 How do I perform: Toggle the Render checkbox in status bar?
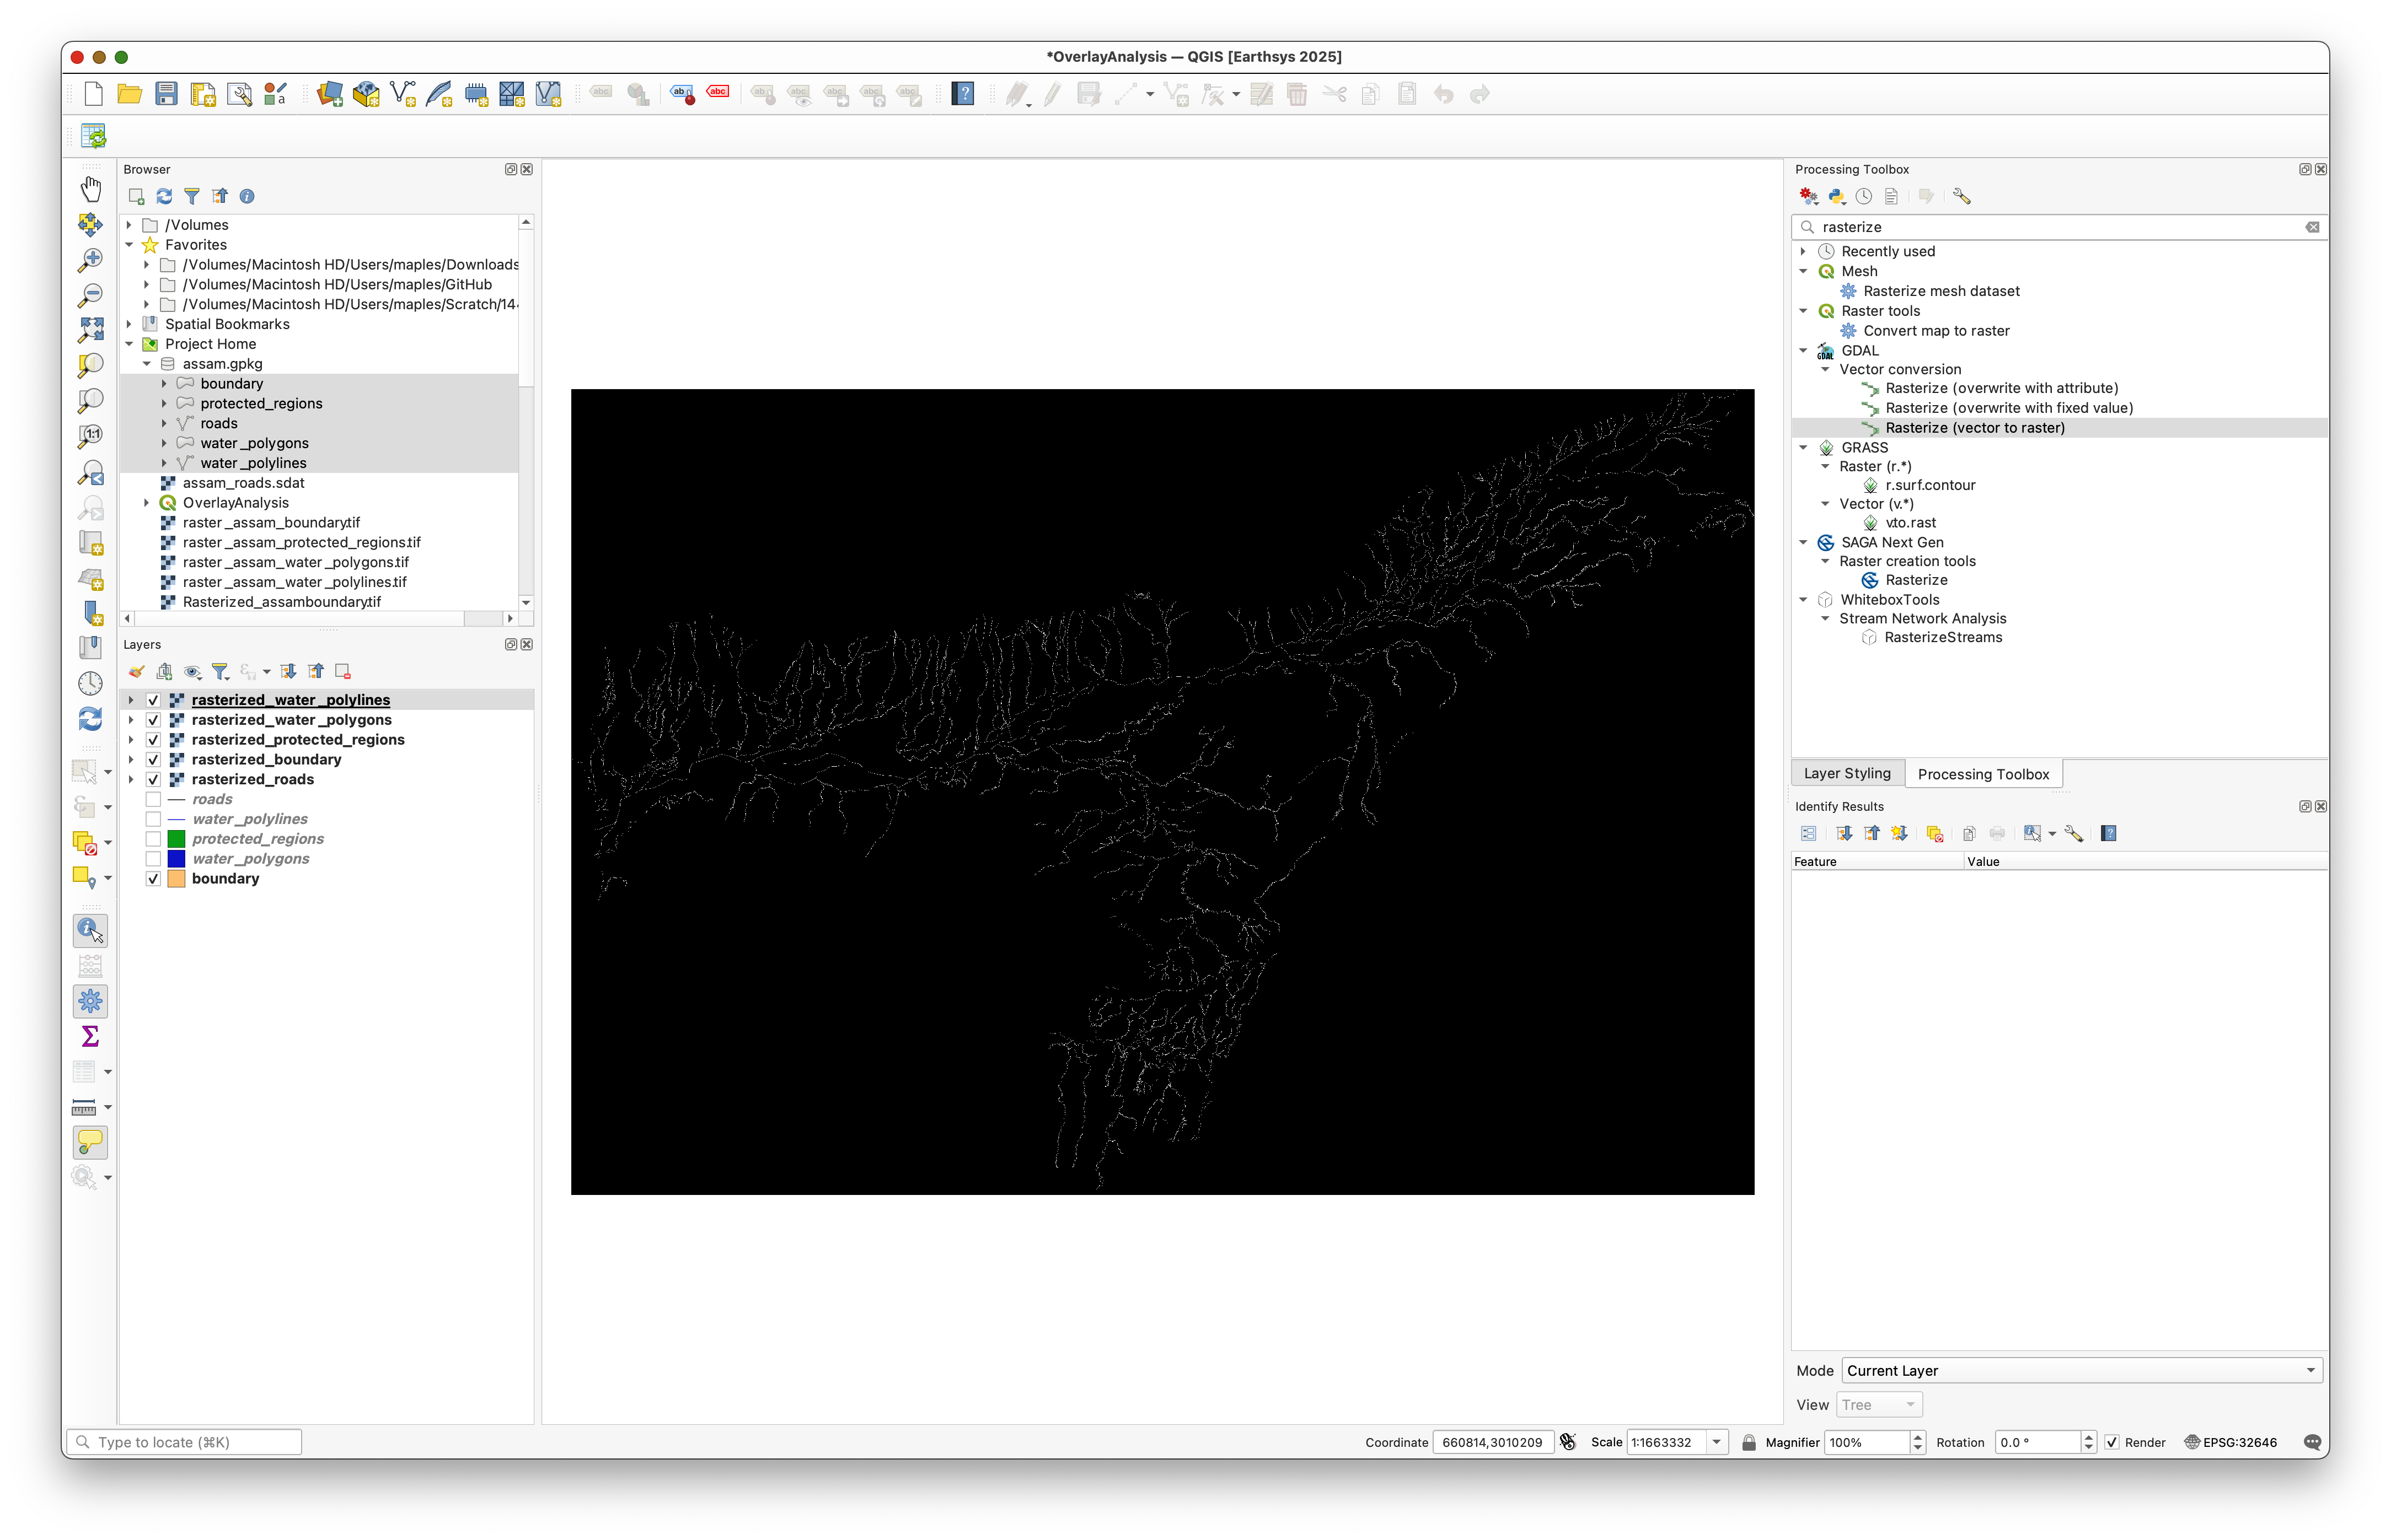(2111, 1442)
